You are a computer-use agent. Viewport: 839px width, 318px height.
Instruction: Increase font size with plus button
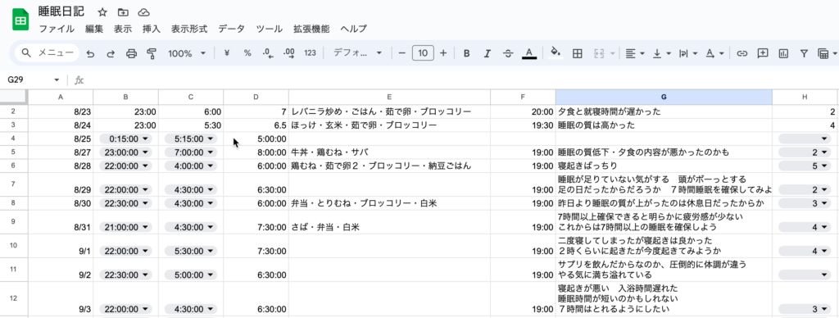443,53
